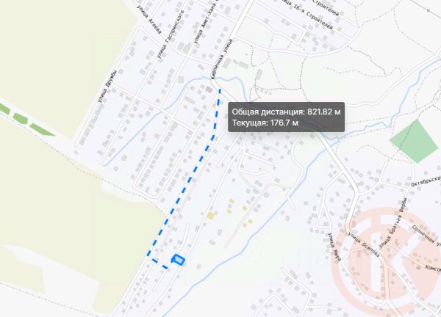Click the large yellow building on the map
The width and height of the screenshot is (441, 317).
[210, 216]
